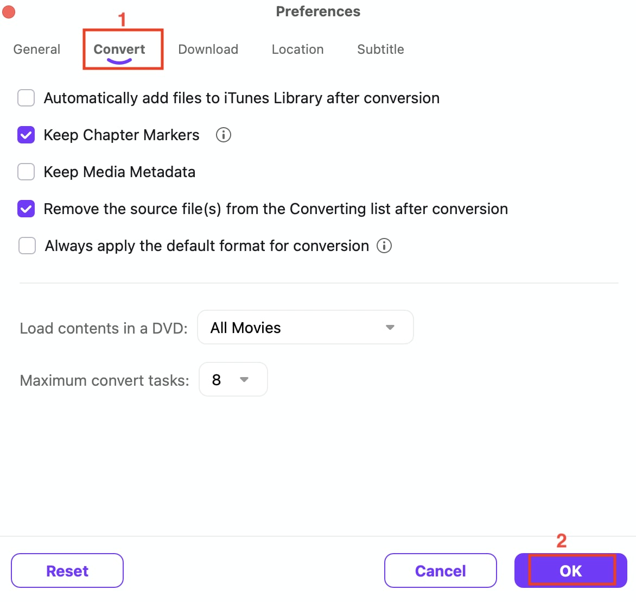Open the Load contents in a DVD dropdown
636x602 pixels.
point(305,327)
